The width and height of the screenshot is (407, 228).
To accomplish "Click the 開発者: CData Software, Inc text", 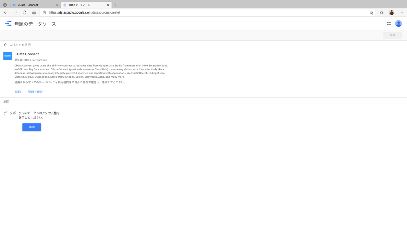I will (31, 60).
